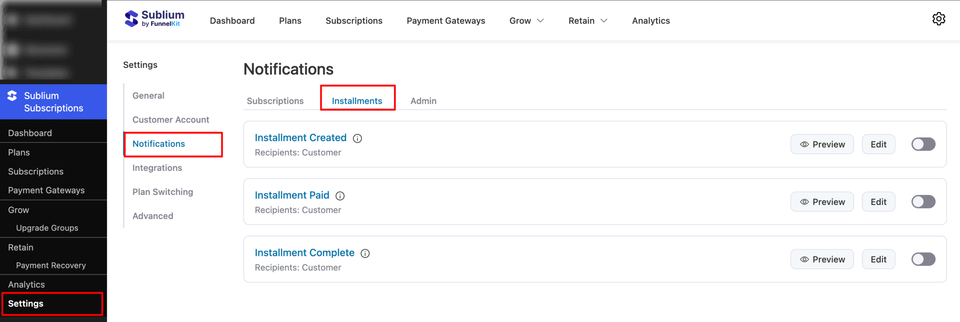Image resolution: width=960 pixels, height=322 pixels.
Task: Edit the Installment Paid notification
Action: (878, 202)
